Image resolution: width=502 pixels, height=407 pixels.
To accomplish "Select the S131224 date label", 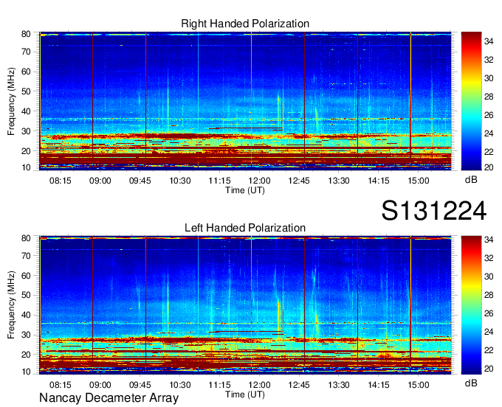I will pos(434,211).
